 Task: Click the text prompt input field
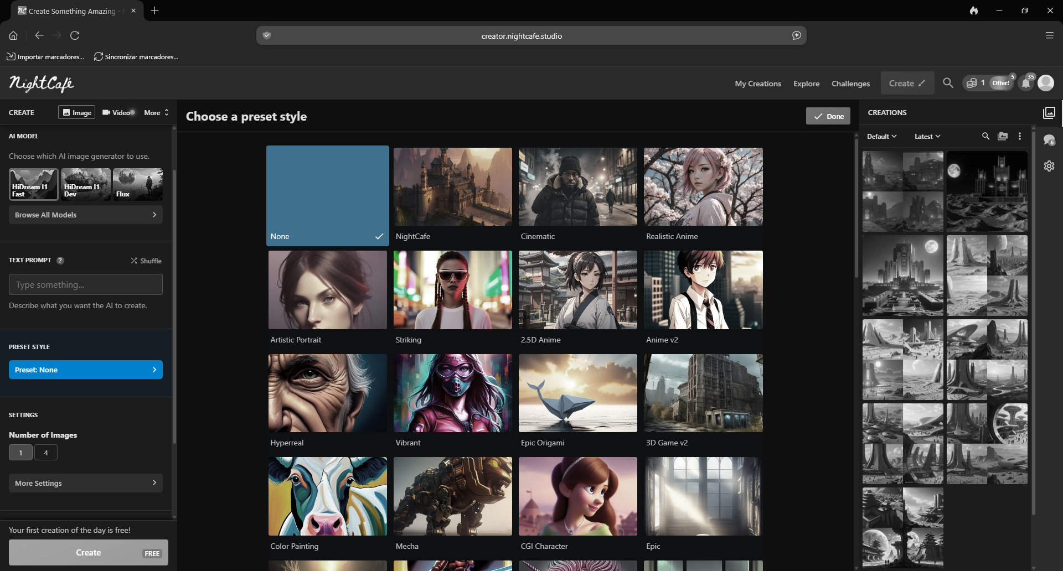pyautogui.click(x=85, y=284)
